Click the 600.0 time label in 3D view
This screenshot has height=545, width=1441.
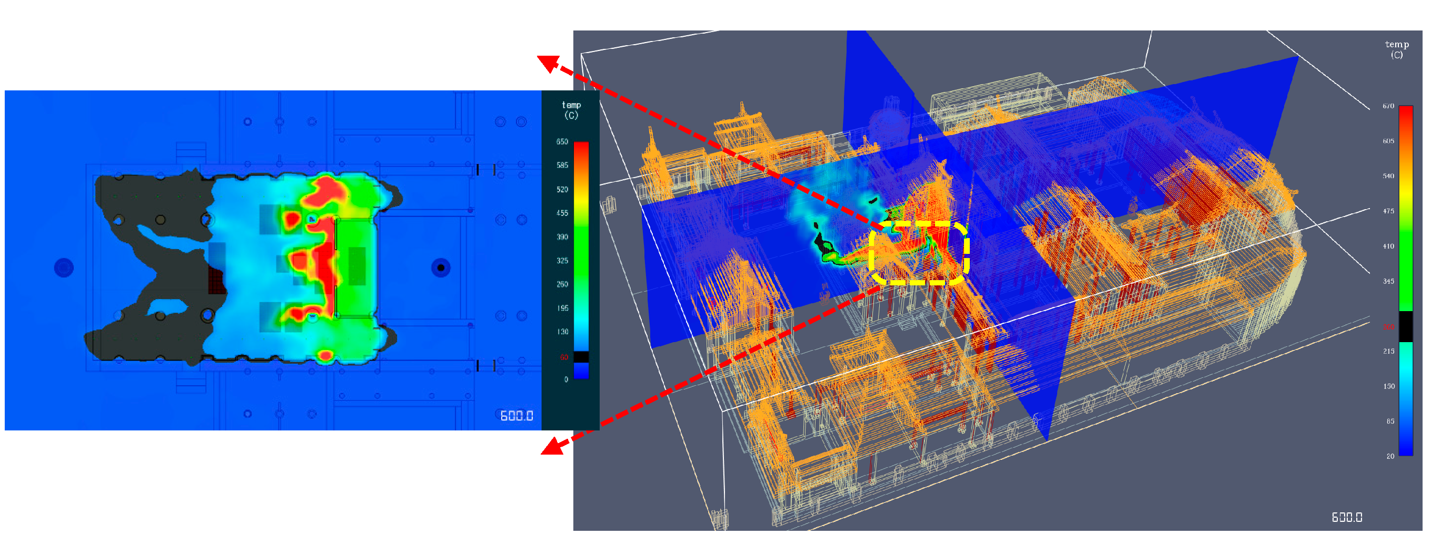point(1346,518)
